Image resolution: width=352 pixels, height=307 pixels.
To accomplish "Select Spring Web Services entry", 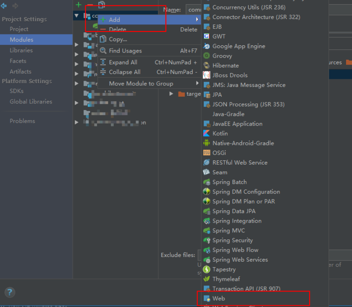I will click(265, 260).
